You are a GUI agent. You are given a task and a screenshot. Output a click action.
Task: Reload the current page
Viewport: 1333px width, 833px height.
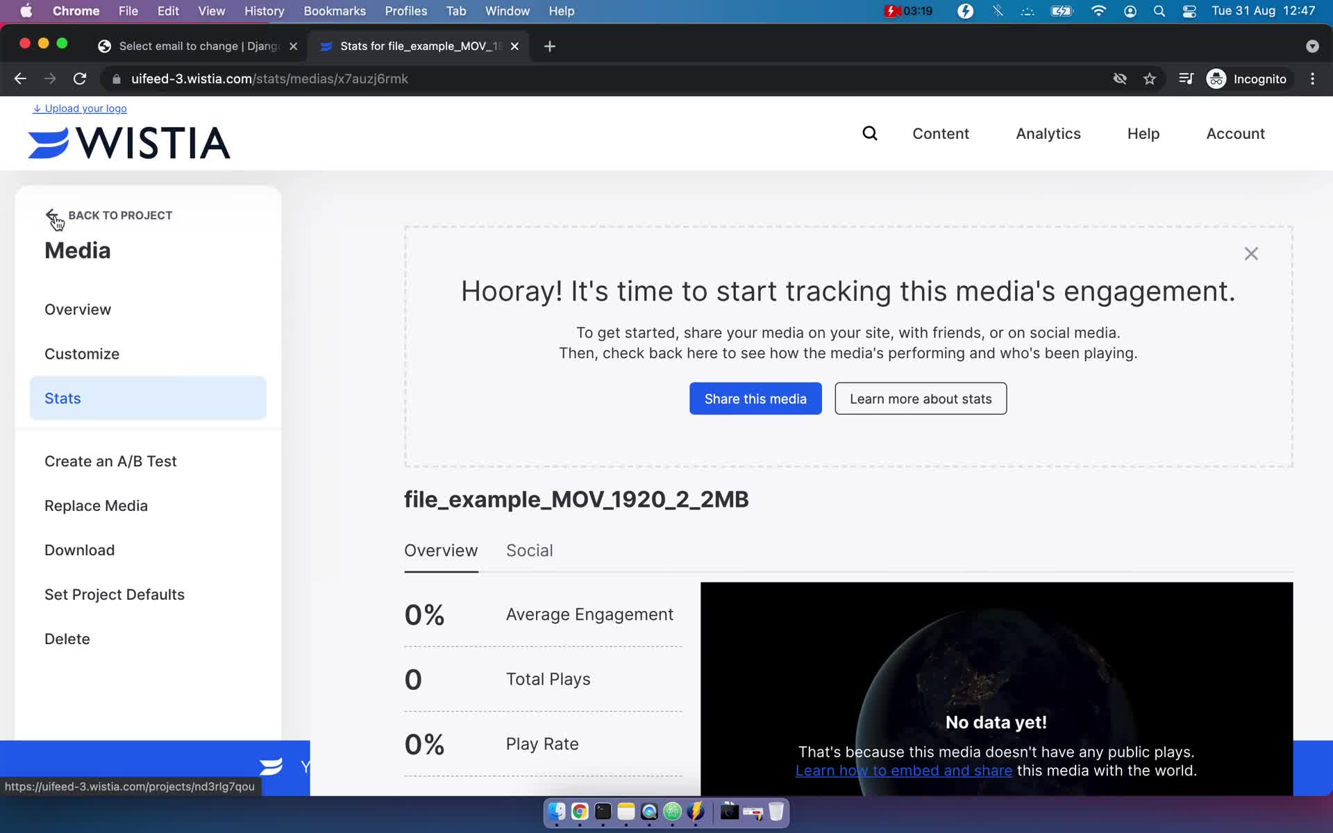(80, 78)
